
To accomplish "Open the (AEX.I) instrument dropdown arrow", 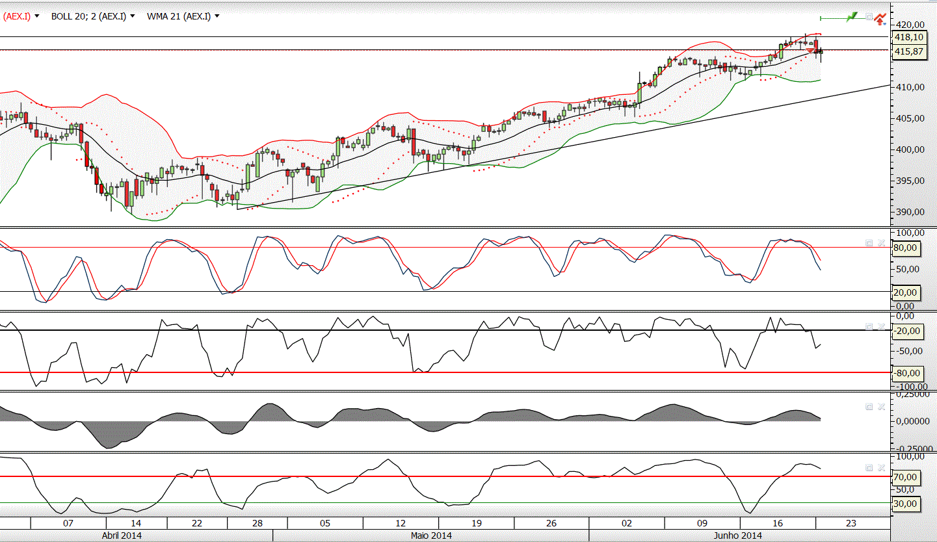I will tap(36, 16).
